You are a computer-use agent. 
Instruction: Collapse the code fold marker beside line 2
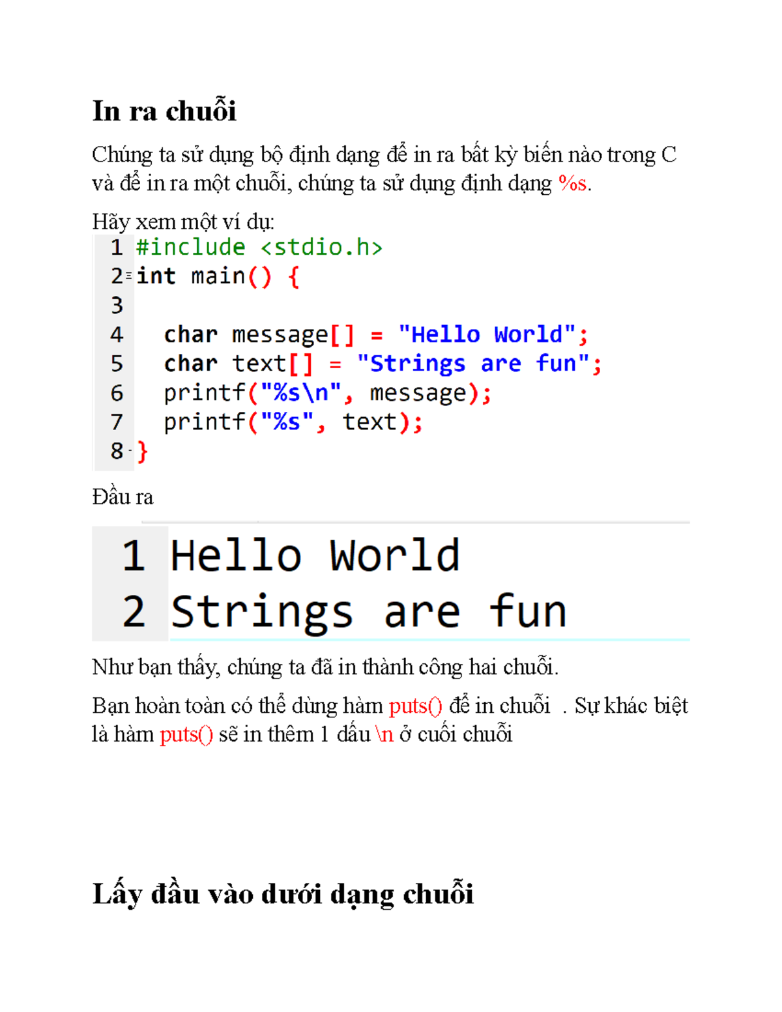(x=129, y=276)
